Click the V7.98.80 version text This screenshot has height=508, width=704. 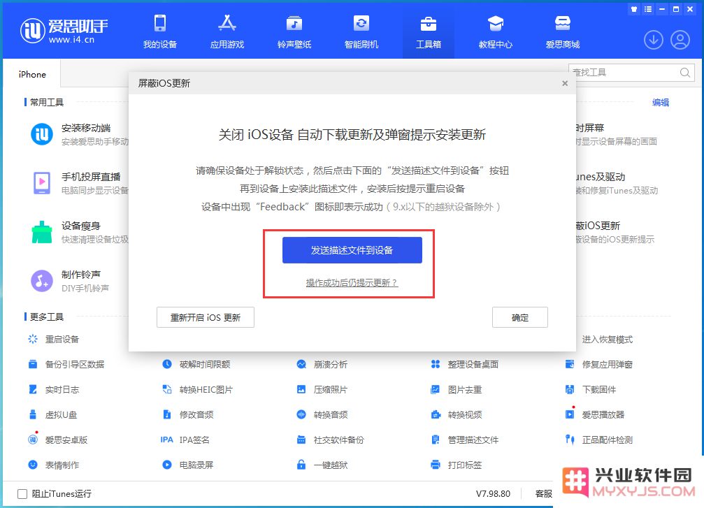[x=493, y=493]
